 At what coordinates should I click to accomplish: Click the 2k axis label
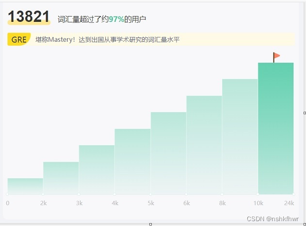[43, 203]
